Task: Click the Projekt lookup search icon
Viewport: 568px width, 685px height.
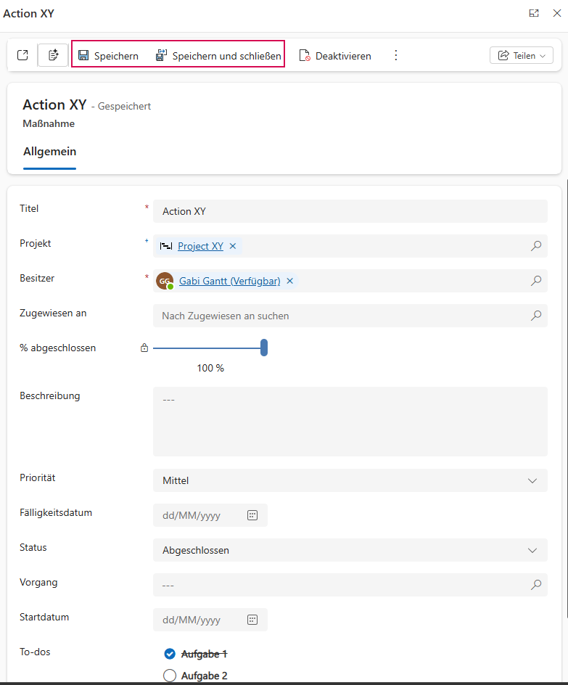Action: coord(536,246)
